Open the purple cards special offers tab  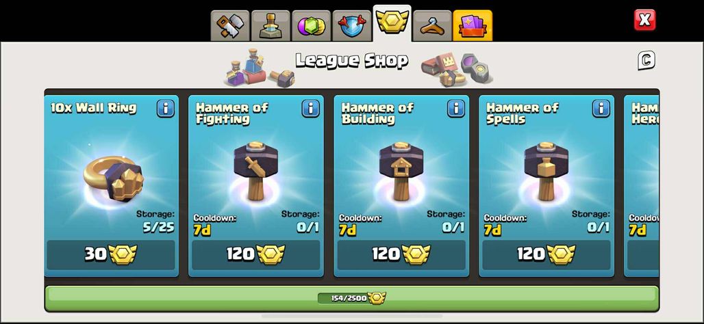(x=473, y=26)
